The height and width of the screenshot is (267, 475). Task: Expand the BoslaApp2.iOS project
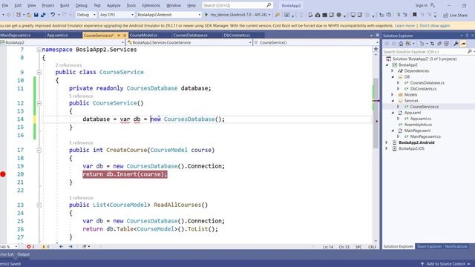point(387,148)
